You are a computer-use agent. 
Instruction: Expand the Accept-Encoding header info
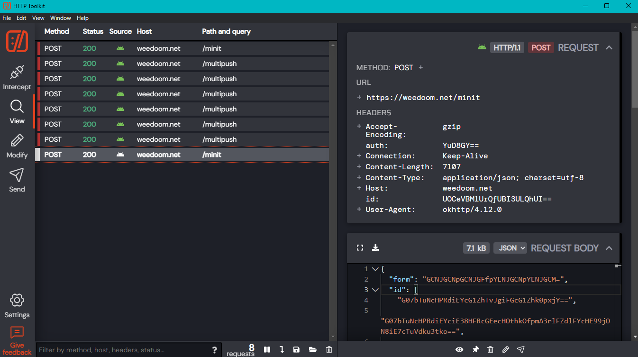pos(359,127)
